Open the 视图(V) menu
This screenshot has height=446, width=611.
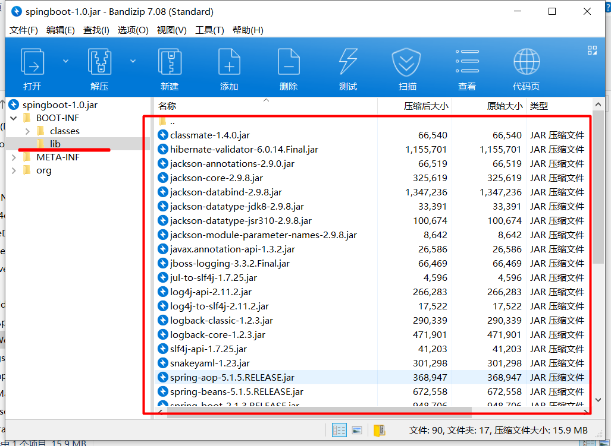pos(171,30)
